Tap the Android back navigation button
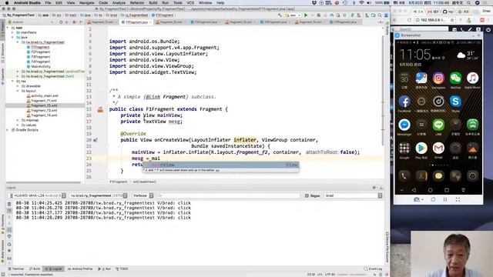493x277 pixels. click(414, 190)
